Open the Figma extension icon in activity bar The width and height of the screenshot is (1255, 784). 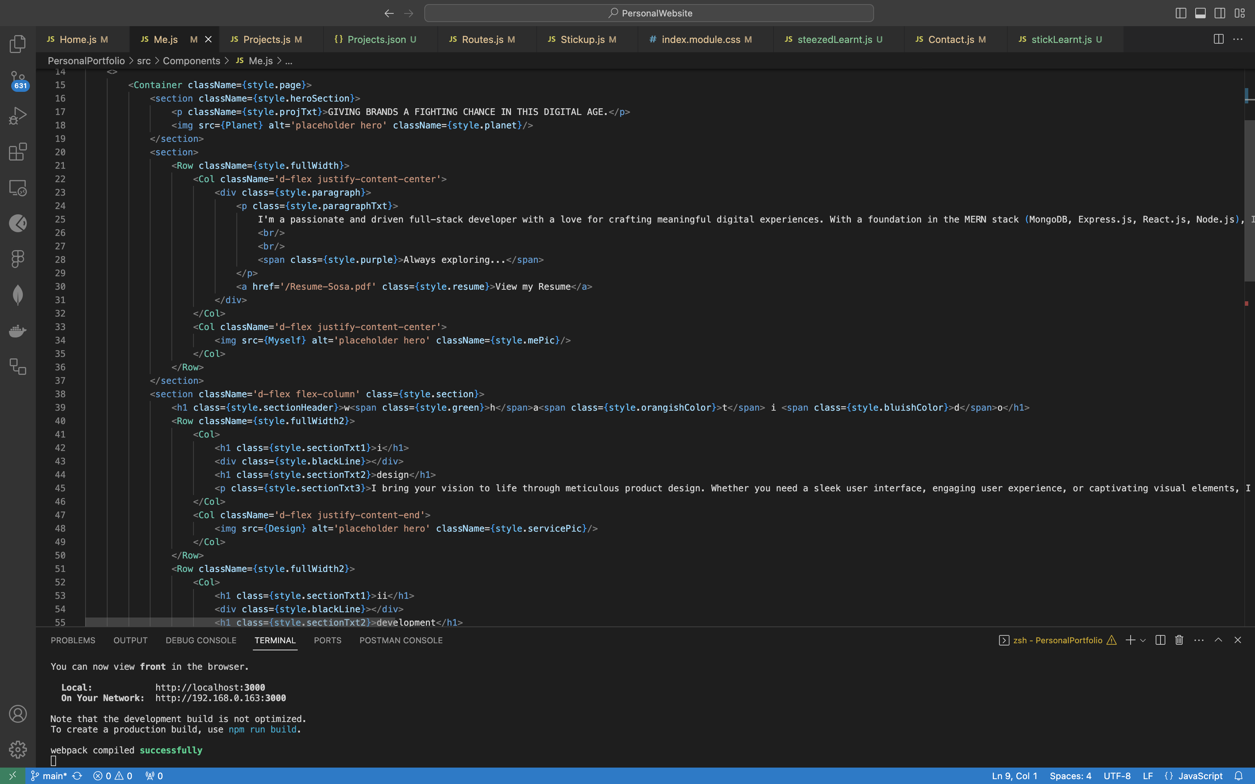click(18, 259)
